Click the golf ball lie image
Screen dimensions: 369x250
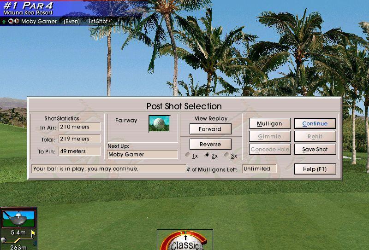[159, 124]
